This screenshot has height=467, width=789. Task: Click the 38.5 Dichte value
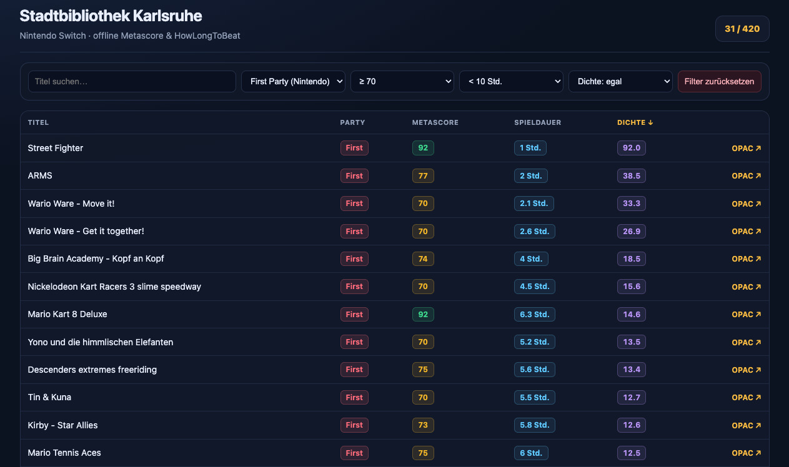632,176
